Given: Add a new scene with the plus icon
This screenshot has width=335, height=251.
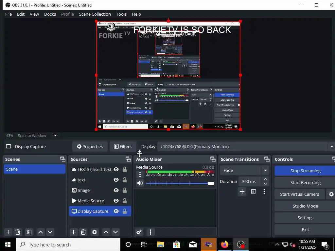Looking at the screenshot, I should coord(8,232).
